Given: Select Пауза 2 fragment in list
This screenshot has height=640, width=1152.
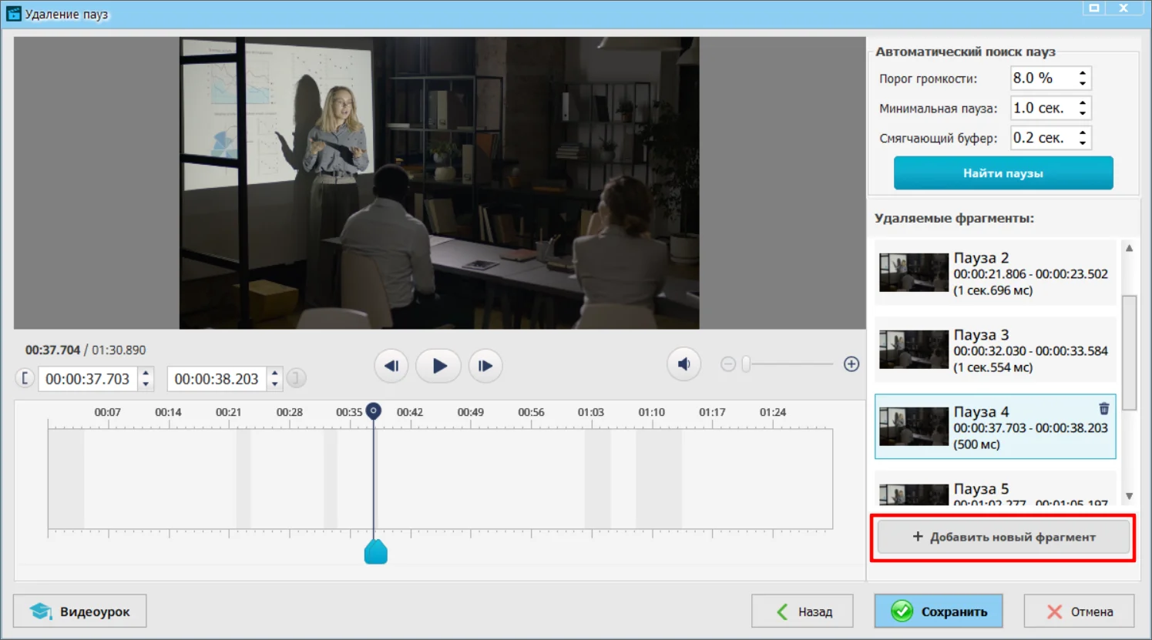Looking at the screenshot, I should (x=995, y=273).
